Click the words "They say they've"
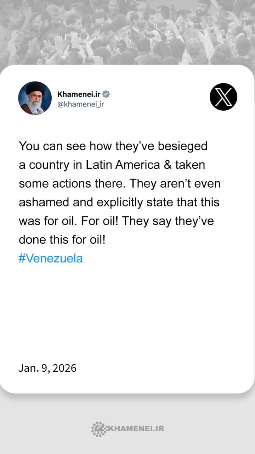 tap(171, 221)
